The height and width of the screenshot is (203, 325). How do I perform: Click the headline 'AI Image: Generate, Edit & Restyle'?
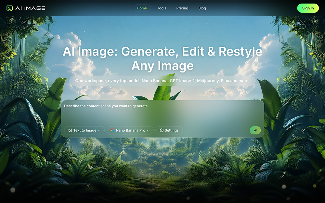pyautogui.click(x=162, y=51)
